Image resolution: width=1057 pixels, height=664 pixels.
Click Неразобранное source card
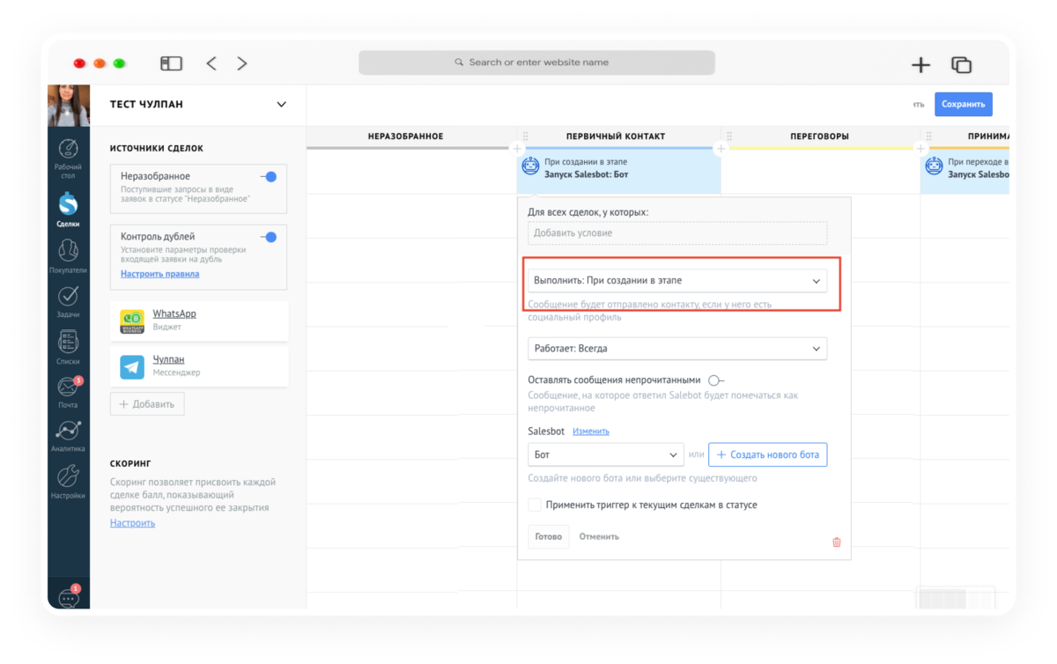198,188
